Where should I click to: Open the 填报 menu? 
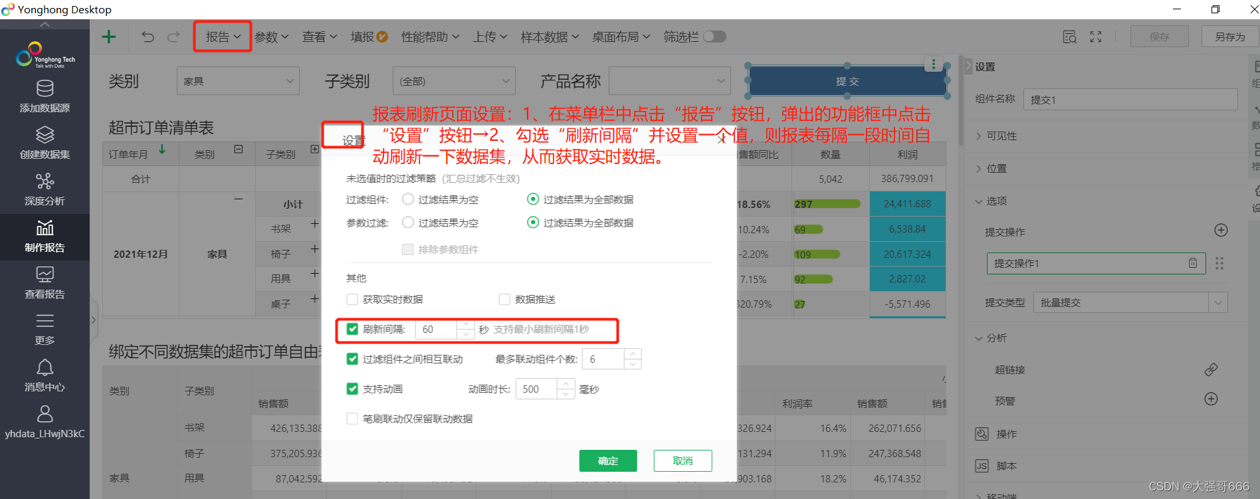point(369,37)
